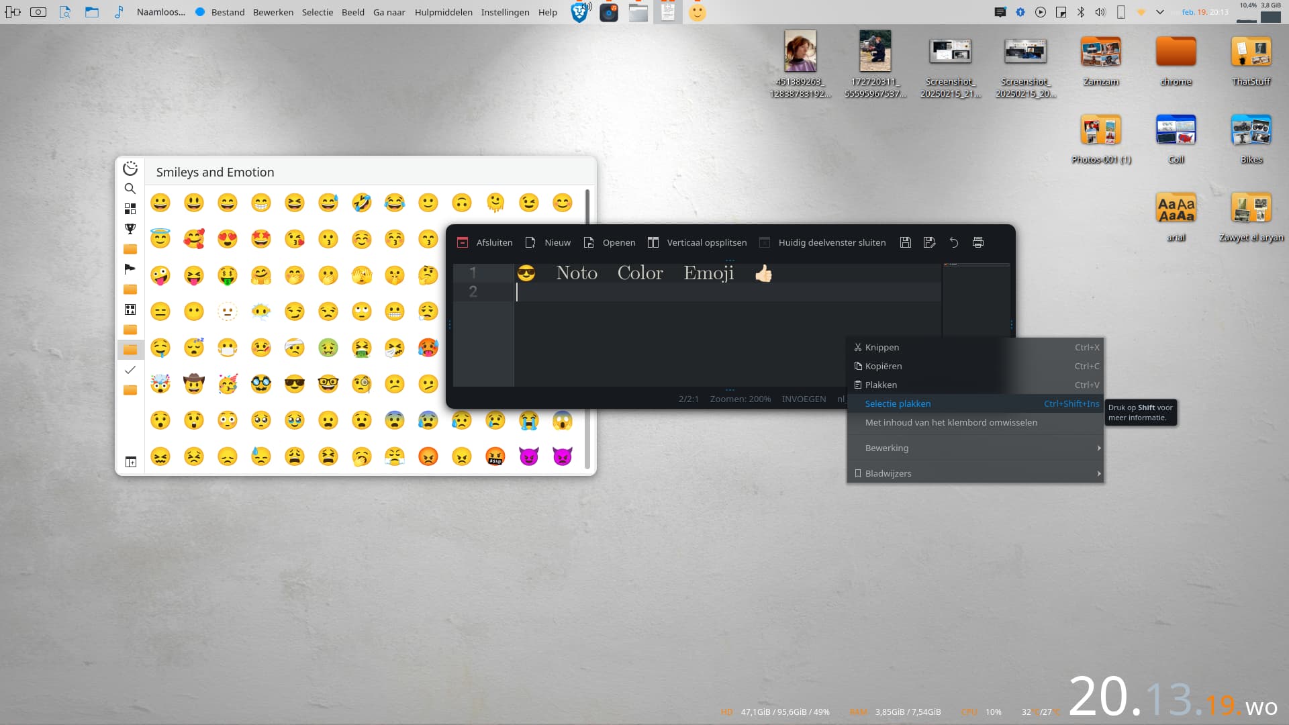
Task: Pick the purple smiling devil emoji
Action: coord(529,456)
